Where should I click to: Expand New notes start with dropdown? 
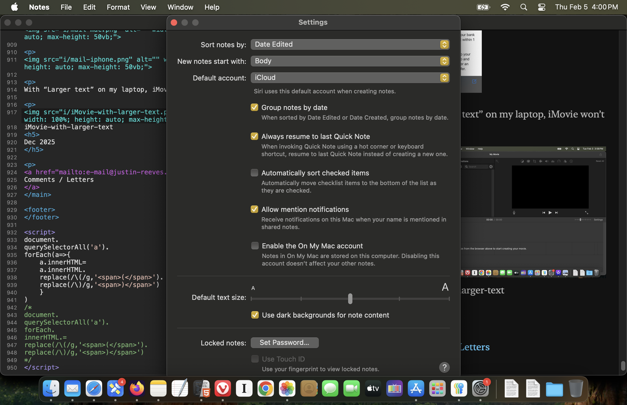pos(350,61)
